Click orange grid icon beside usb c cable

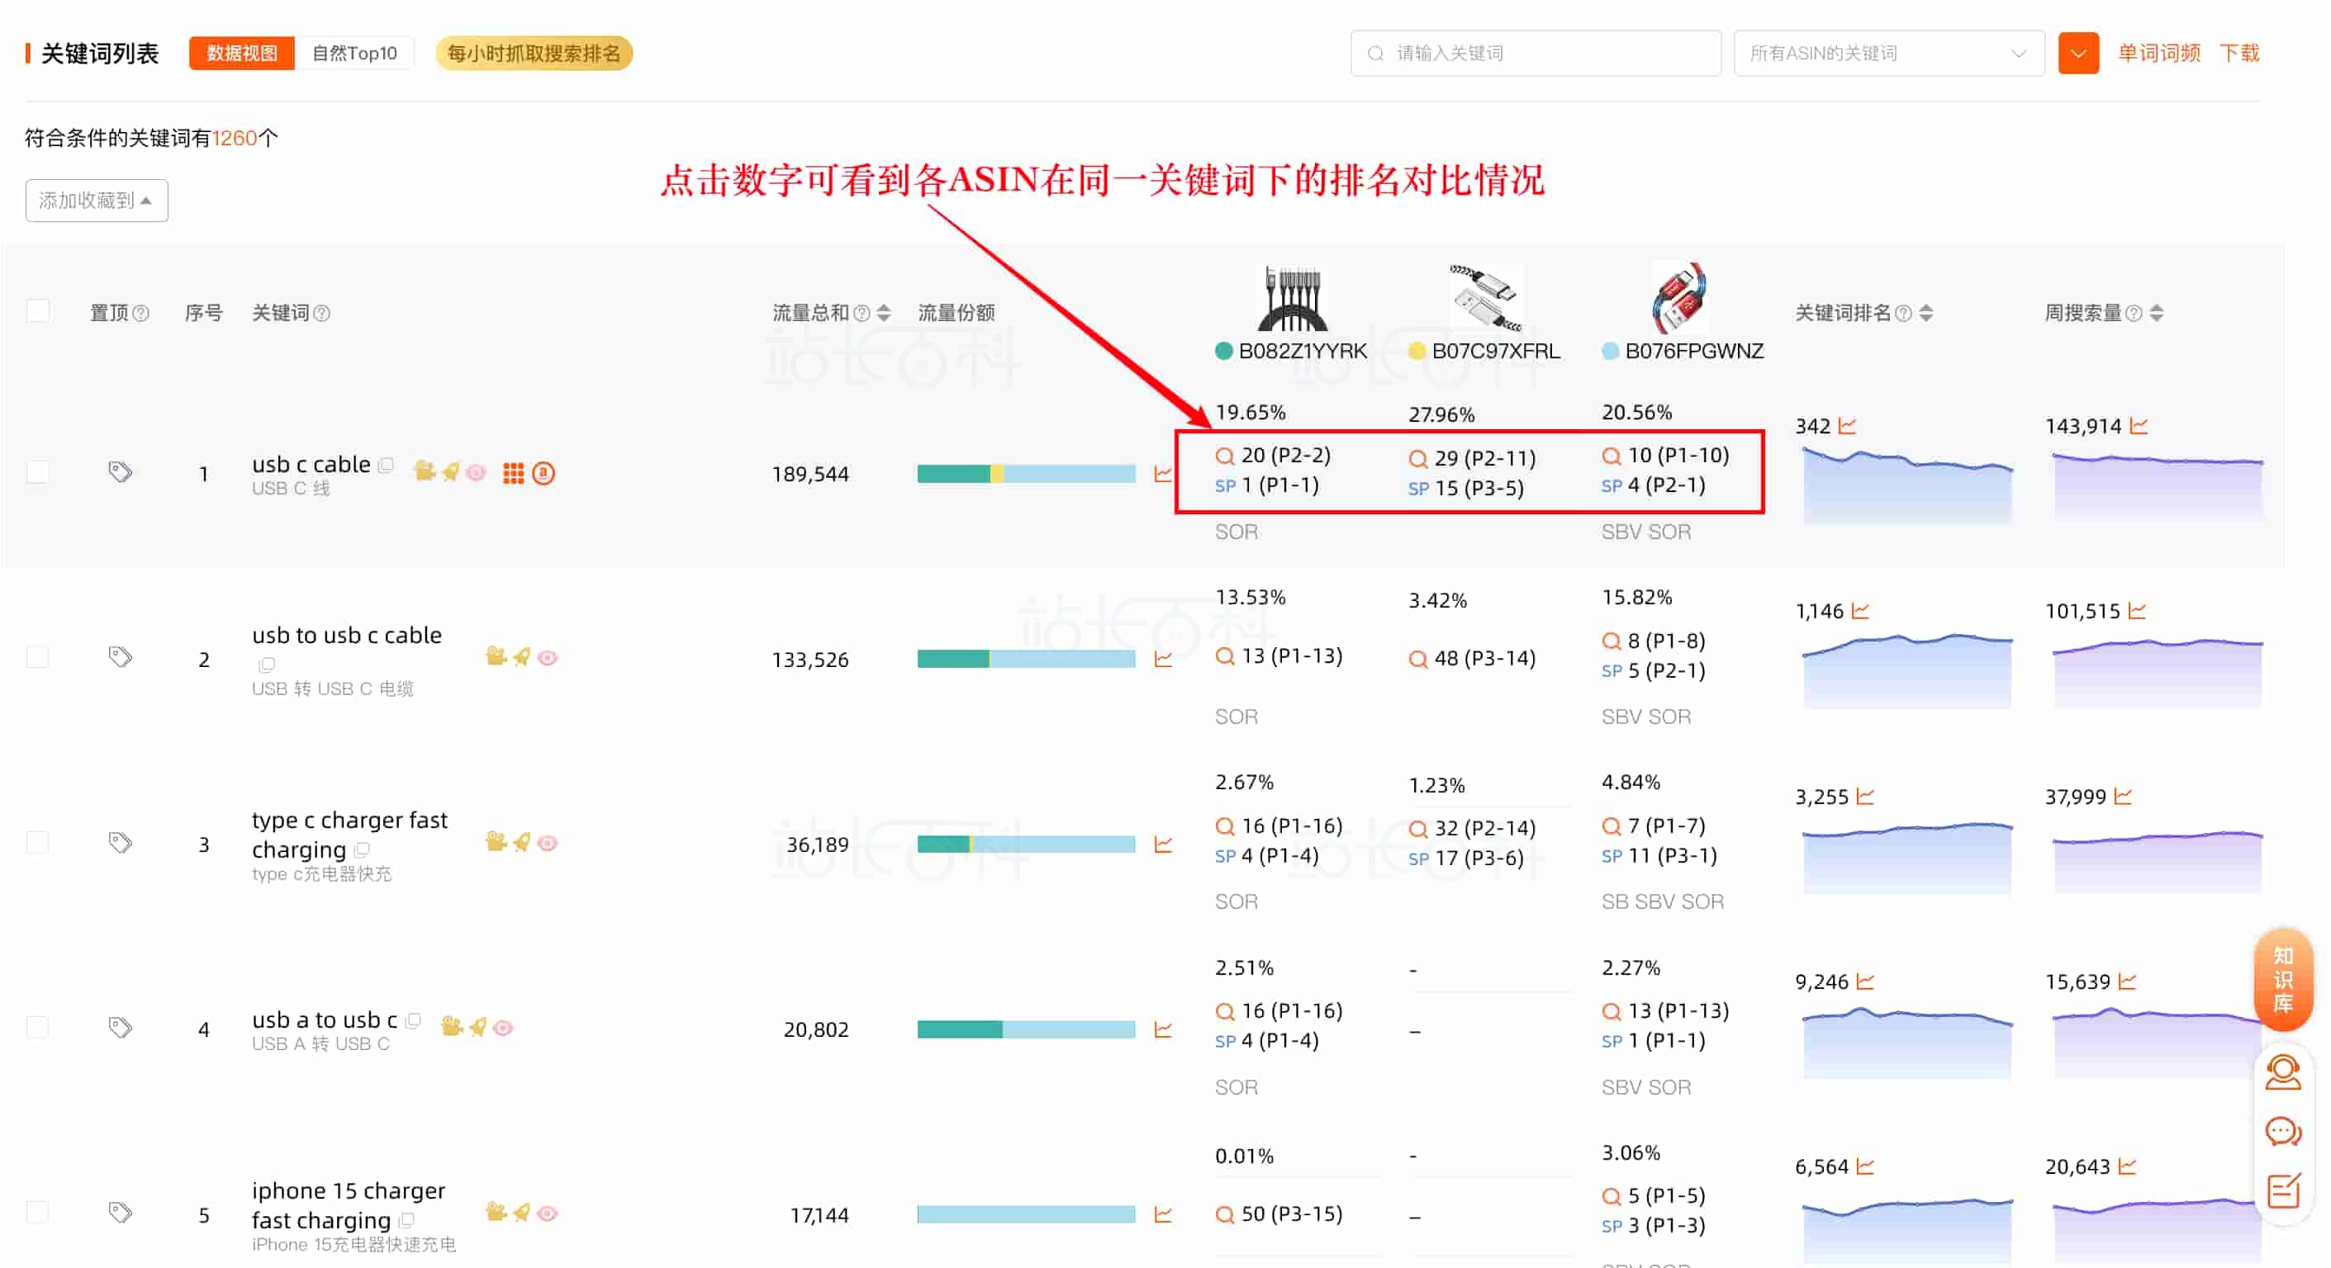click(x=513, y=473)
